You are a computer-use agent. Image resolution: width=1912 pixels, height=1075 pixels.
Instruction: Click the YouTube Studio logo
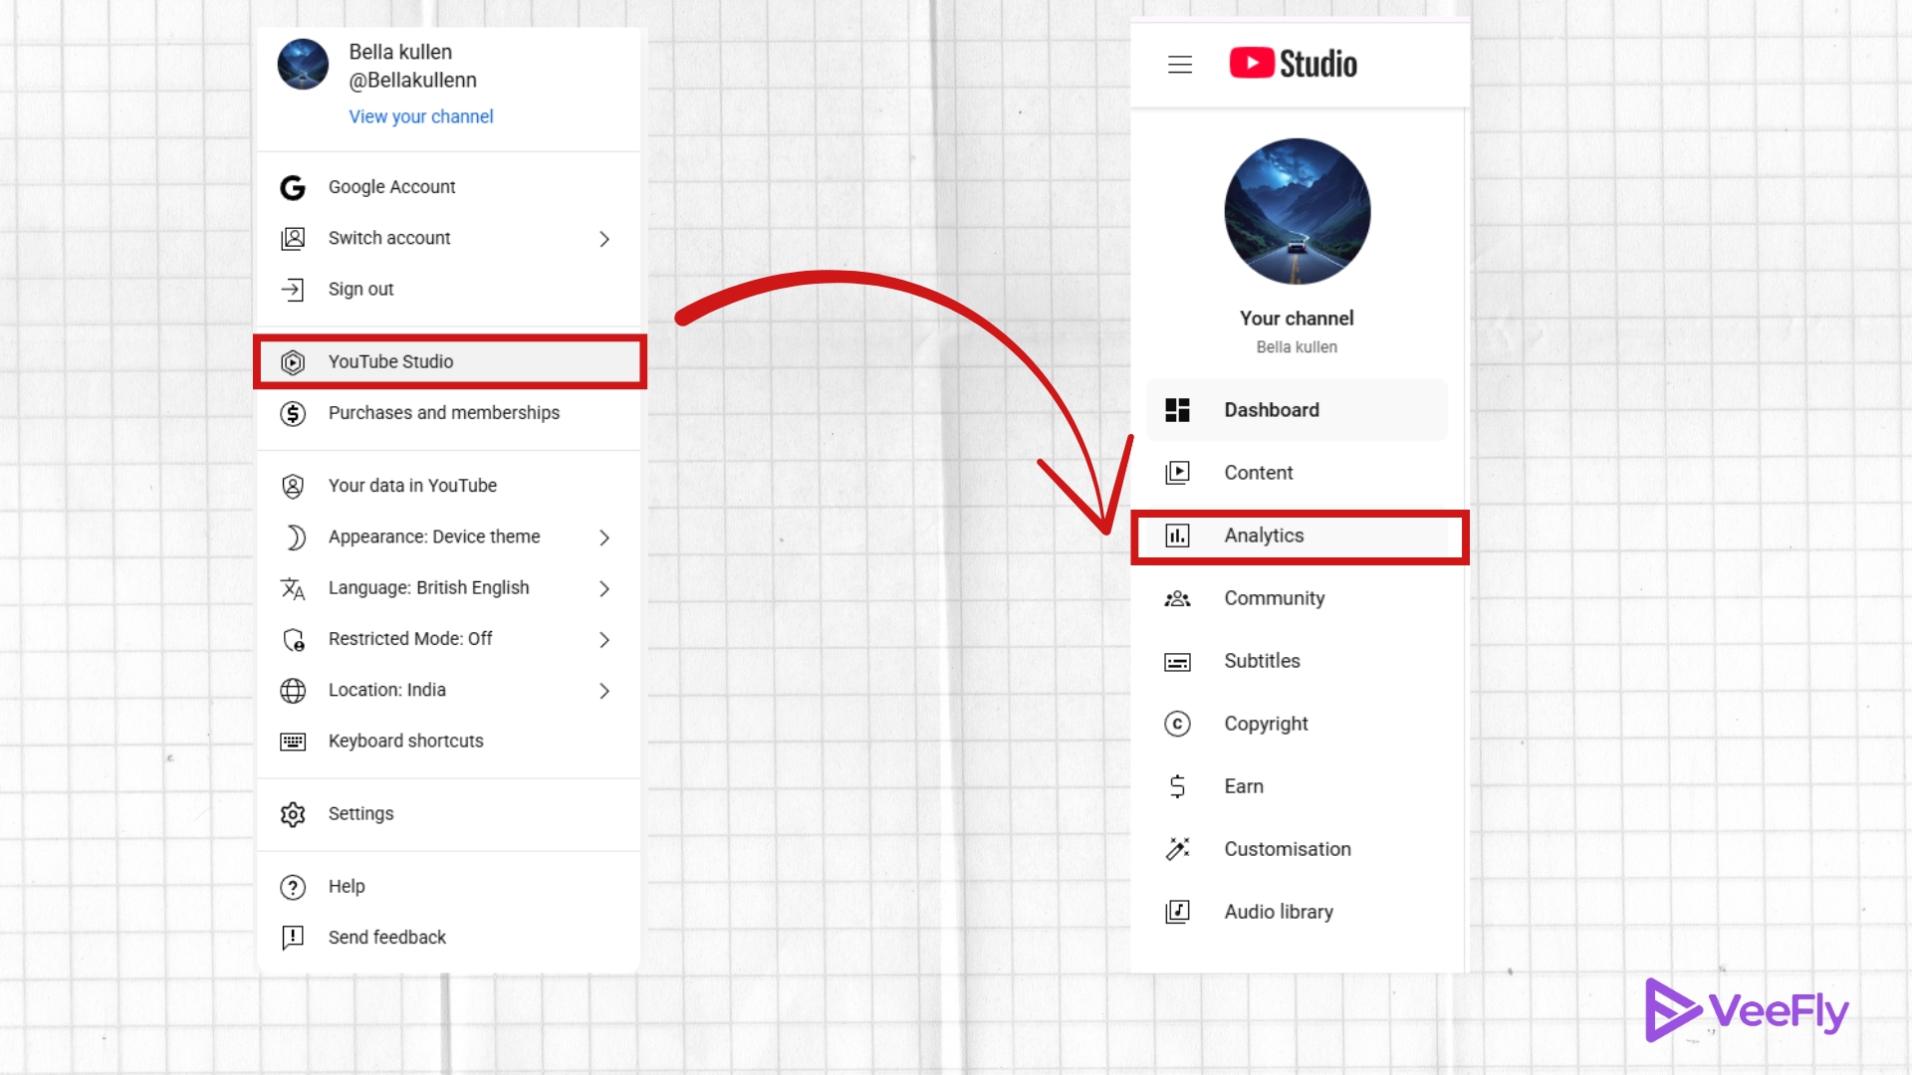click(1293, 64)
